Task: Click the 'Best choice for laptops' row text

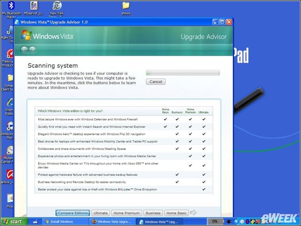Action: (97, 141)
